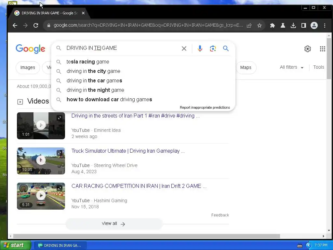333x250 pixels.
Task: Click the on-screen keyboard tray icon
Action: tap(300, 246)
